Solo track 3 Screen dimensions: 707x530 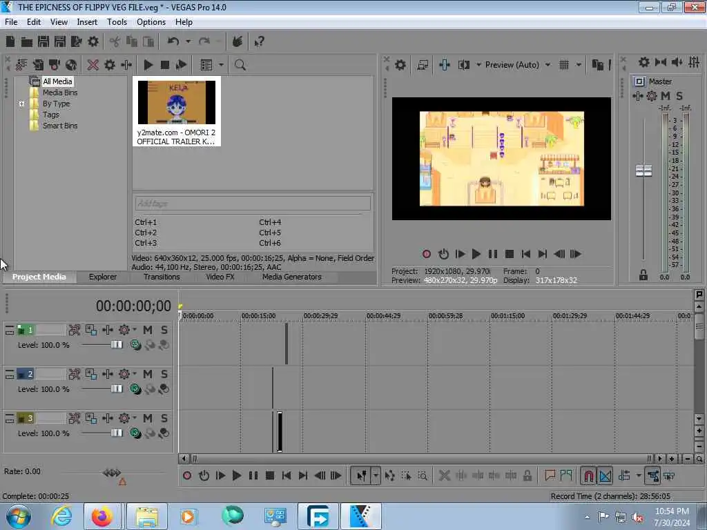click(164, 418)
